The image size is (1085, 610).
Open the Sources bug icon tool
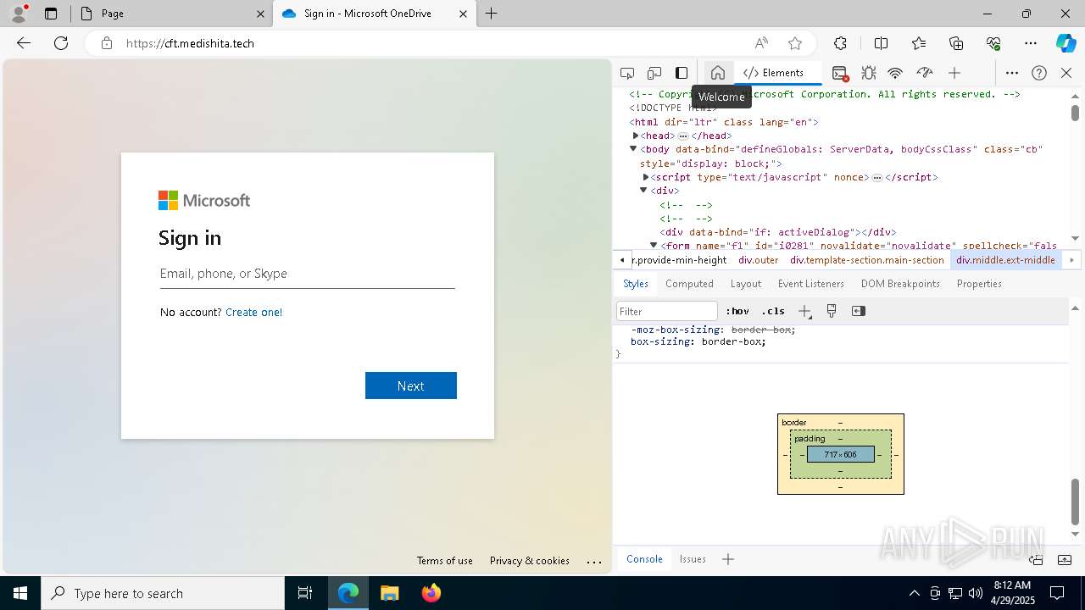(869, 73)
